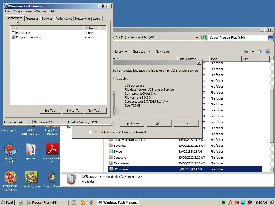The width and height of the screenshot is (275, 206).
Task: Expand Program Files (x86) breadcrumb arrow
Action: tap(158, 37)
